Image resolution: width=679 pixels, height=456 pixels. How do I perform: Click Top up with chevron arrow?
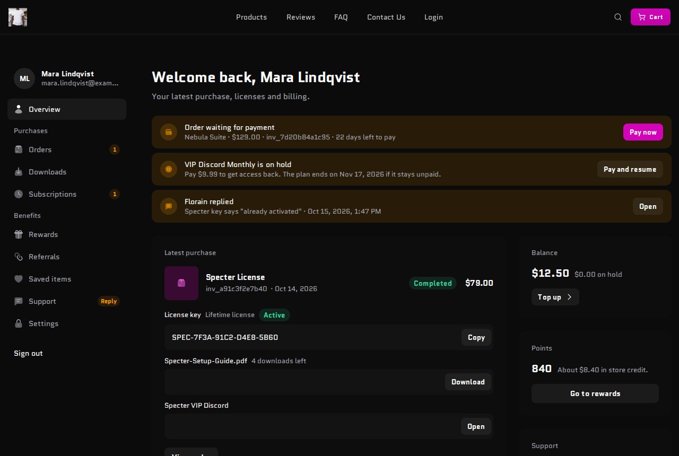coord(555,297)
